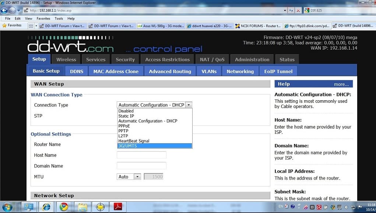Click the Windows Start orb
The height and width of the screenshot is (213, 376).
(7, 207)
